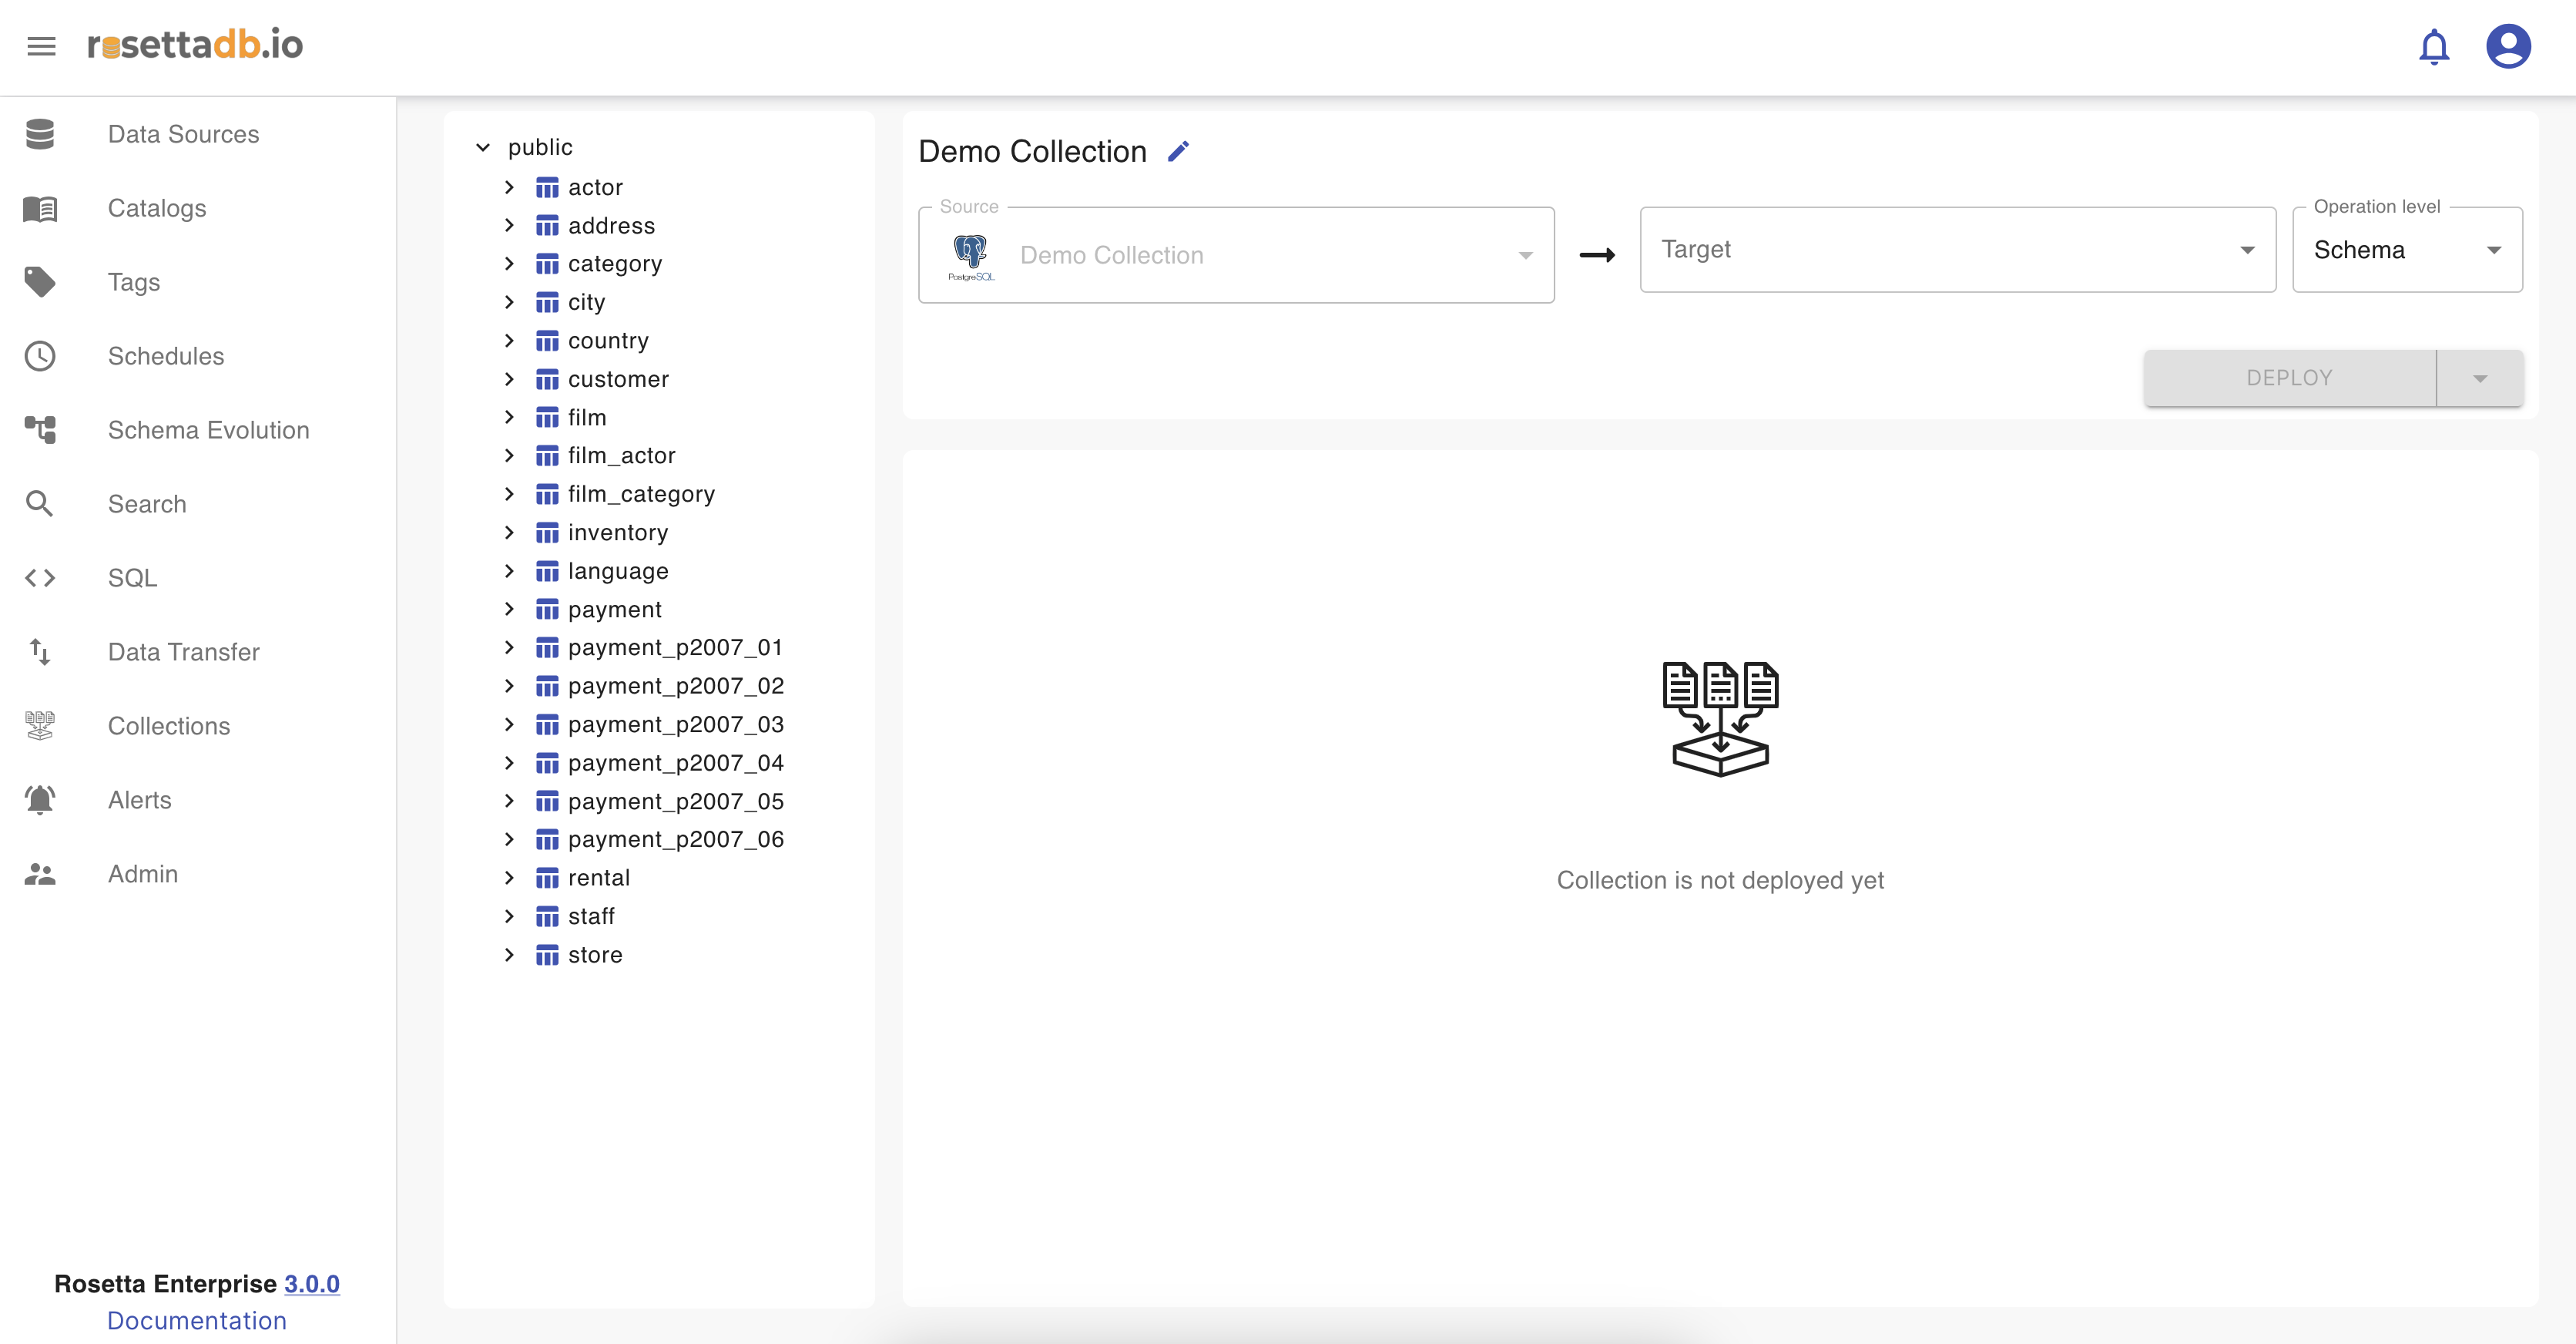Click the Data Sources database icon
The image size is (2576, 1344).
point(40,134)
